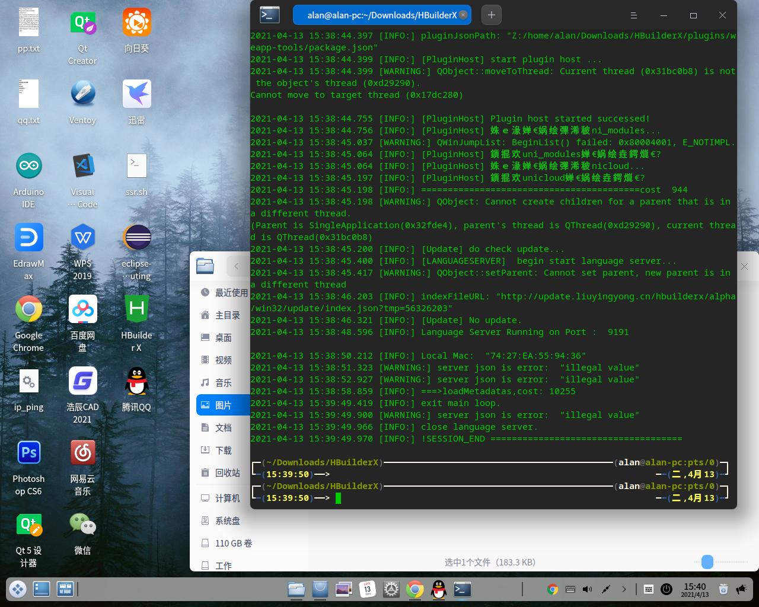Open the trash bin on taskbar
This screenshot has width=759, height=607.
pos(723,589)
